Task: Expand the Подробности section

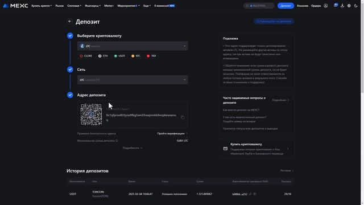Action: 133,148
